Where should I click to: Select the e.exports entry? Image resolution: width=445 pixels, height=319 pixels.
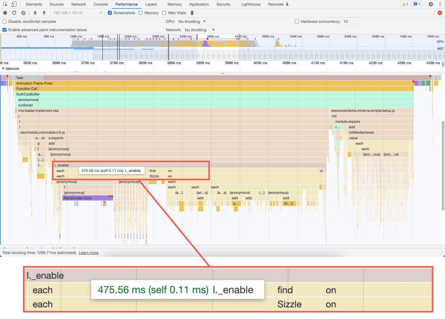(x=188, y=138)
